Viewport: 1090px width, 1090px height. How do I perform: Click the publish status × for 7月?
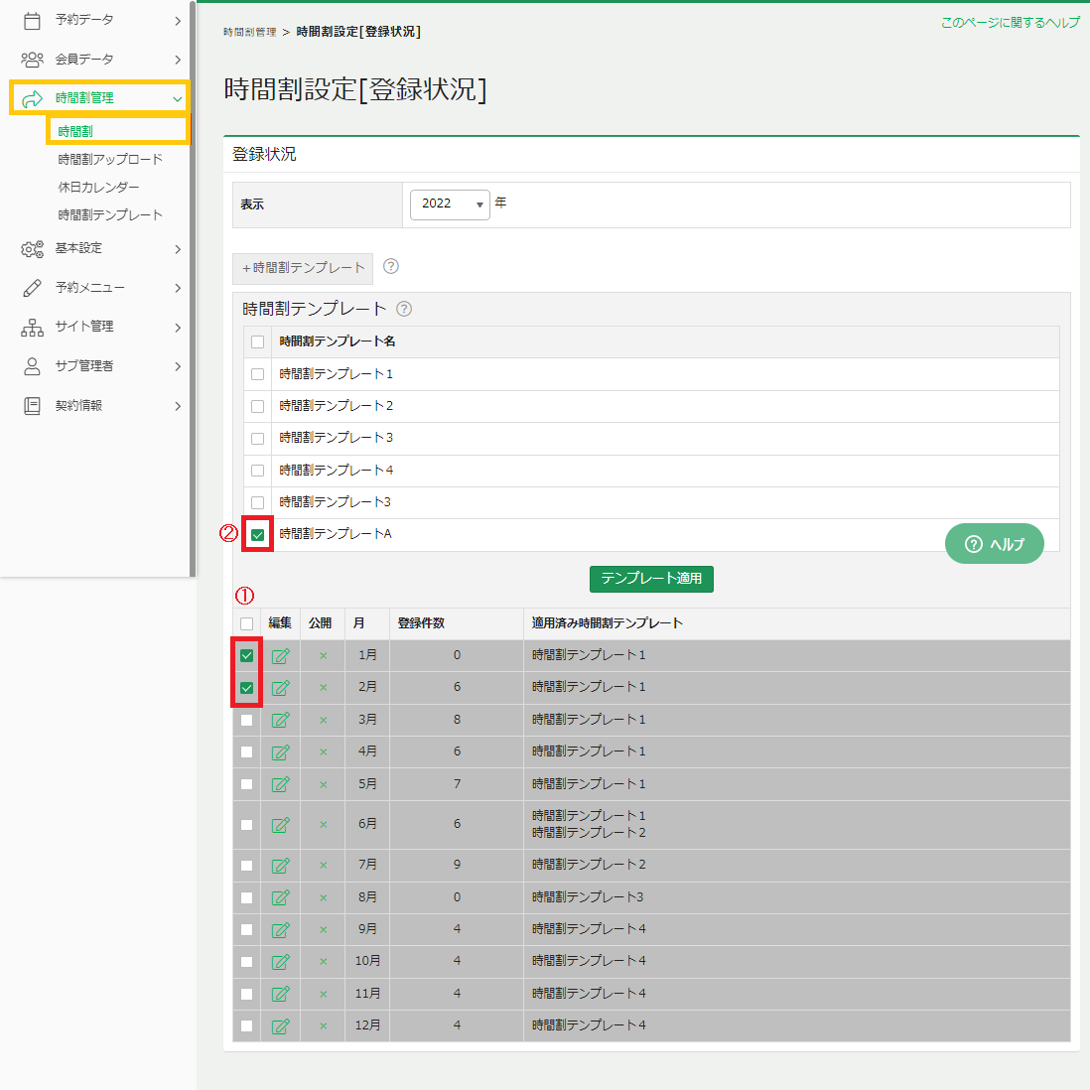coord(324,866)
